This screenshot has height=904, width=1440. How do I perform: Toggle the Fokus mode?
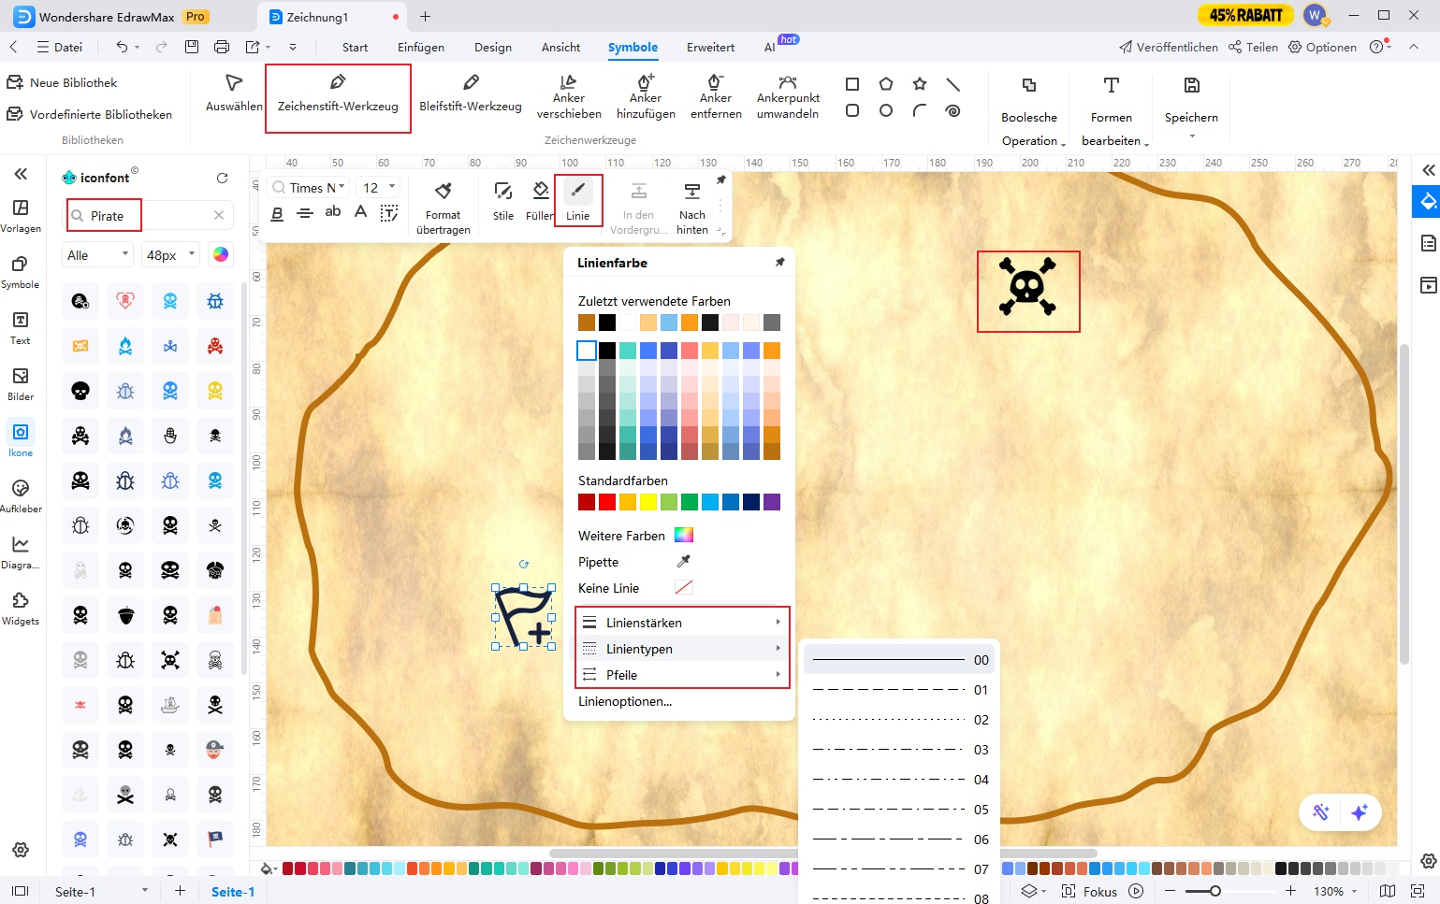coord(1090,891)
